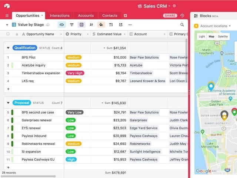Click High priority tag for Payless Cashways EU
Image resolution: width=237 pixels, height=178 pixels.
71,159
